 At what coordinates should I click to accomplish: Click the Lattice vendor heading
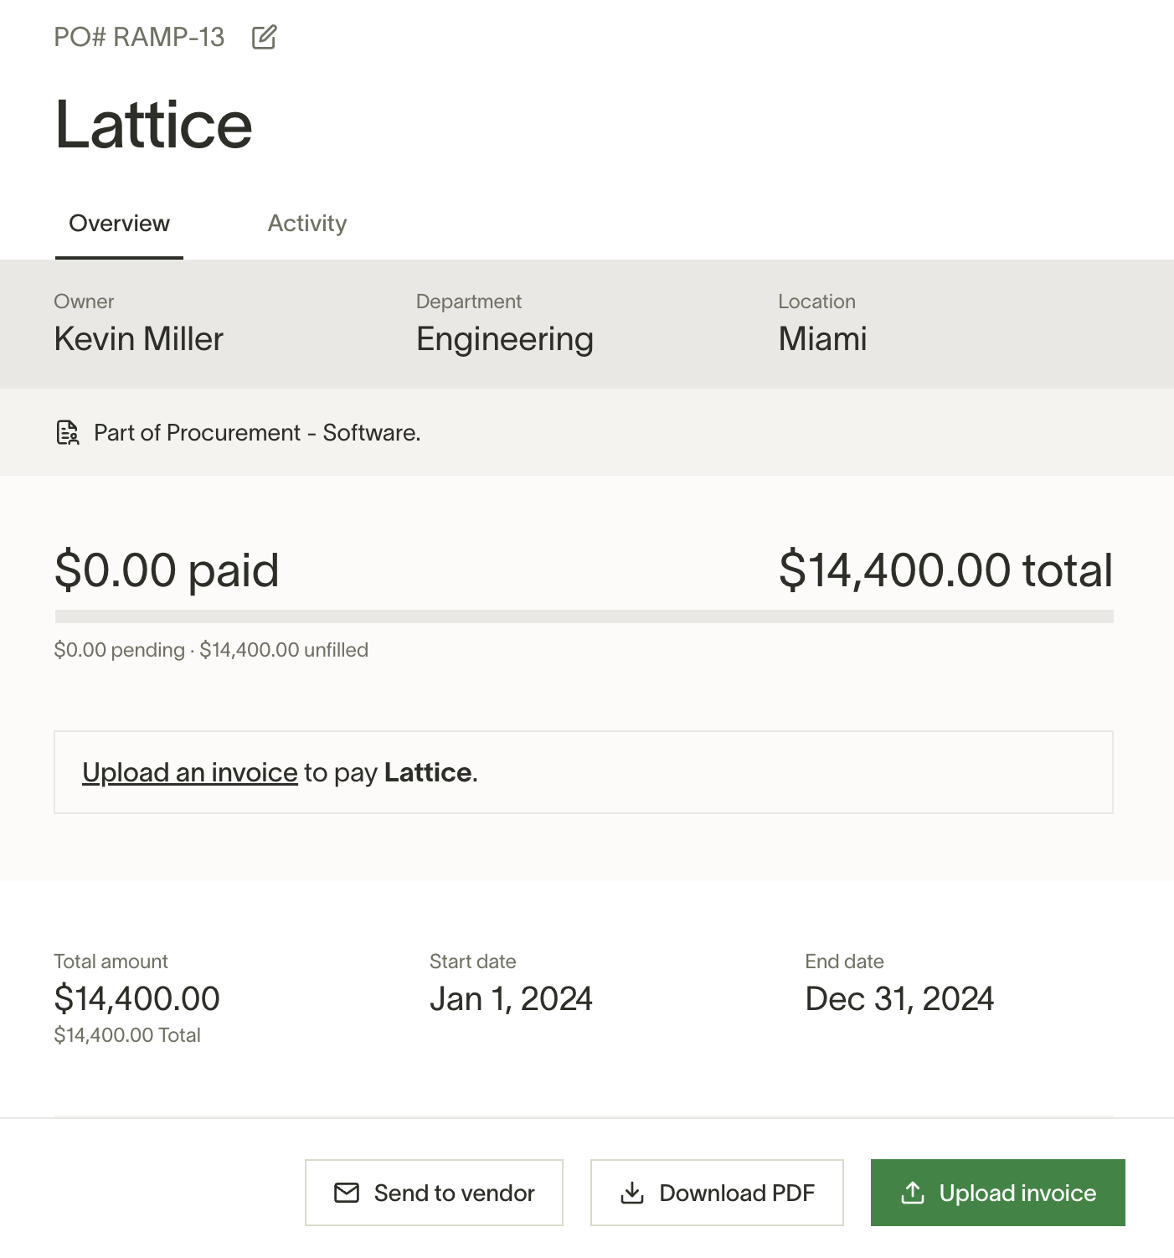tap(153, 125)
